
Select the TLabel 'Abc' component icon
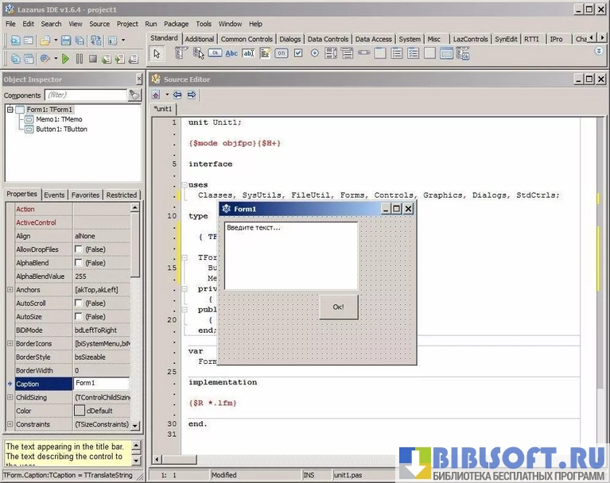231,53
